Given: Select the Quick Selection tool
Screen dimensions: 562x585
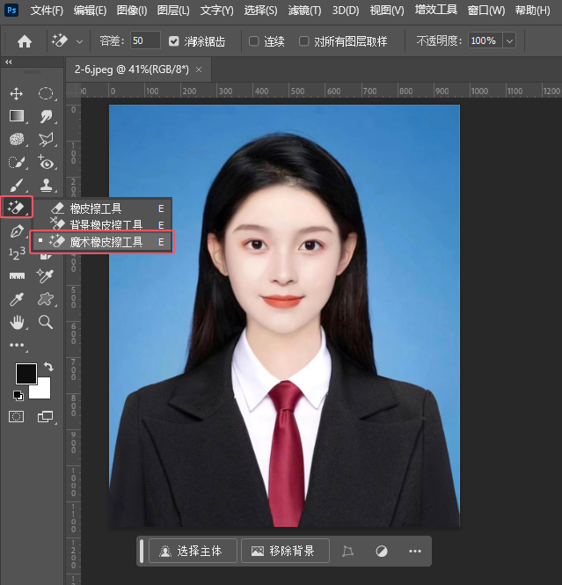Looking at the screenshot, I should (x=17, y=163).
